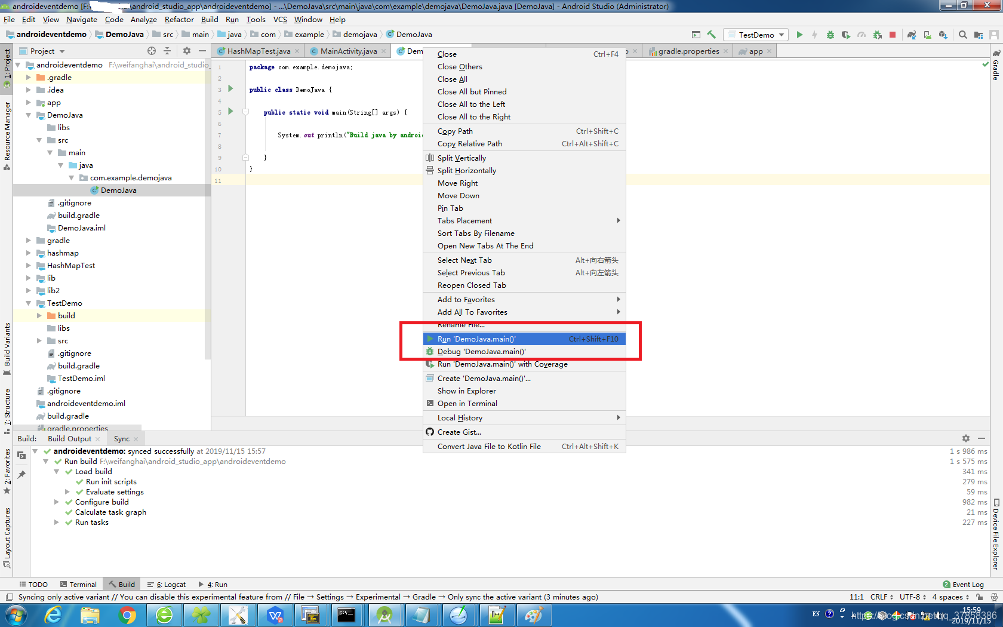The width and height of the screenshot is (1003, 627).
Task: Click the green Run app button
Action: pyautogui.click(x=799, y=35)
